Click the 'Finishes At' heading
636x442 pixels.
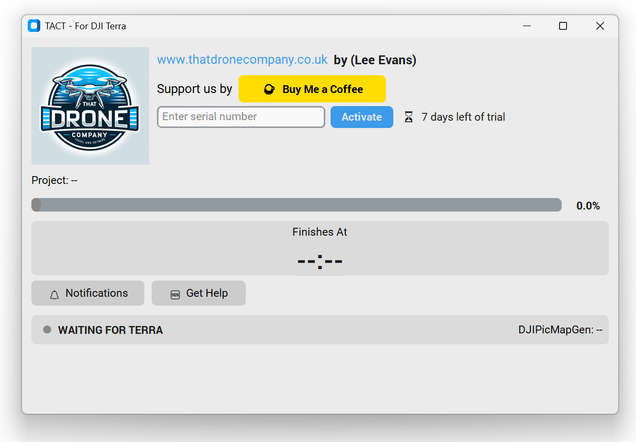(x=320, y=232)
